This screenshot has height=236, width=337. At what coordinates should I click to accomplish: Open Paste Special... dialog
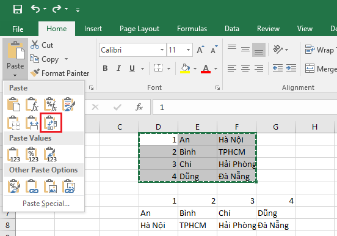[46, 204]
